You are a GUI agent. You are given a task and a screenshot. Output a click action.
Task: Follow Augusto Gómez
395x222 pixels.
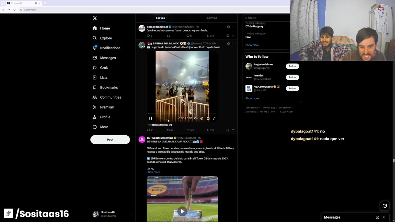pyautogui.click(x=292, y=66)
